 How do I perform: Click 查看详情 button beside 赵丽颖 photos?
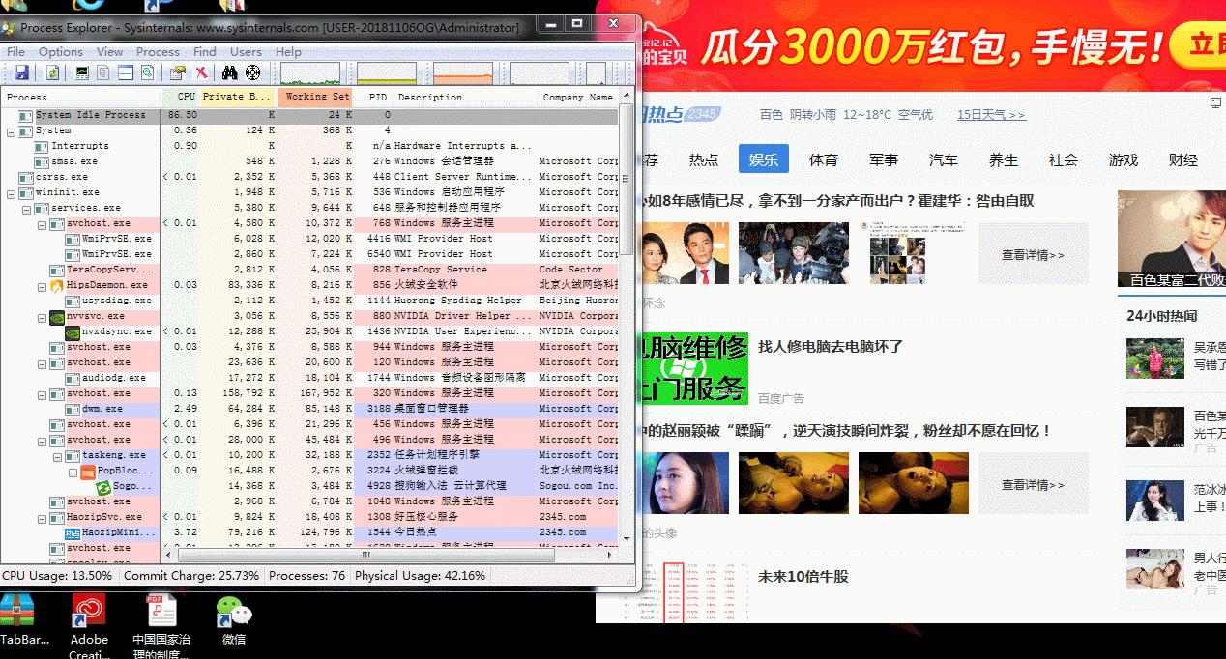(x=1034, y=484)
